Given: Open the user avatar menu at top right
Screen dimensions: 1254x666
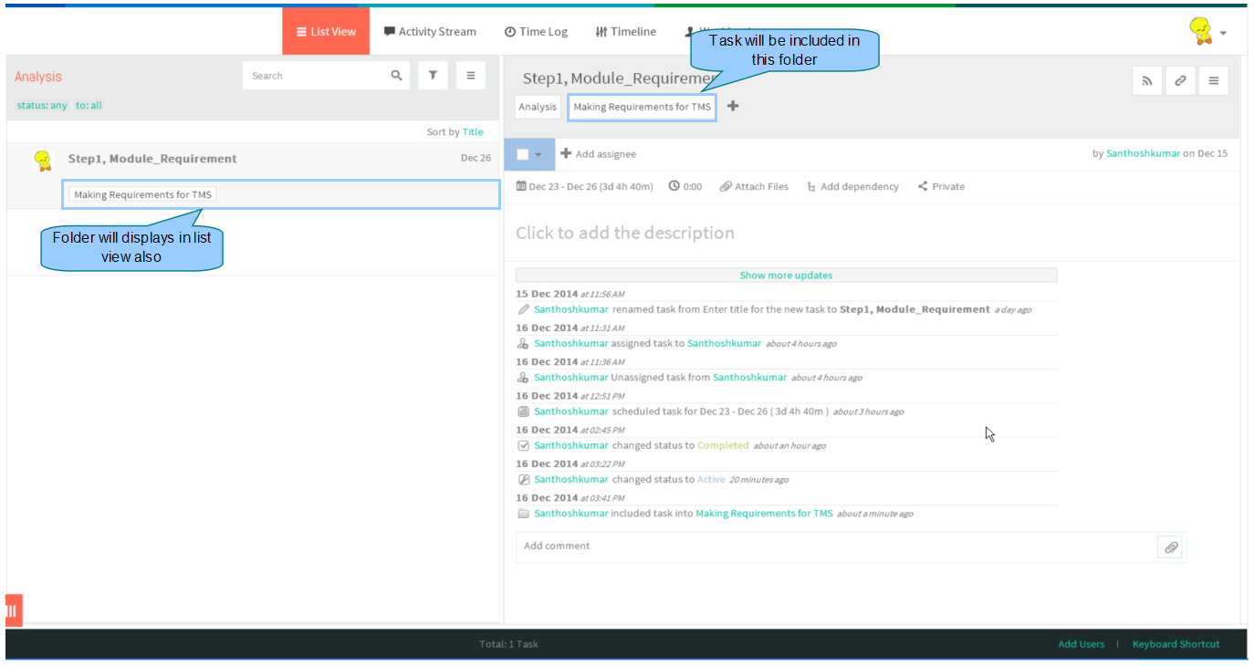Looking at the screenshot, I should click(x=1207, y=32).
